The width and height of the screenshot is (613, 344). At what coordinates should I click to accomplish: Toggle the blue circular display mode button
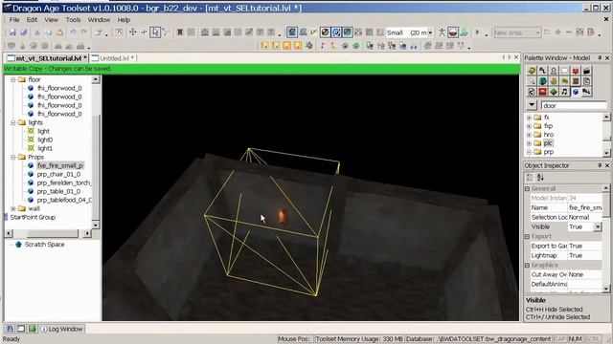pos(336,32)
